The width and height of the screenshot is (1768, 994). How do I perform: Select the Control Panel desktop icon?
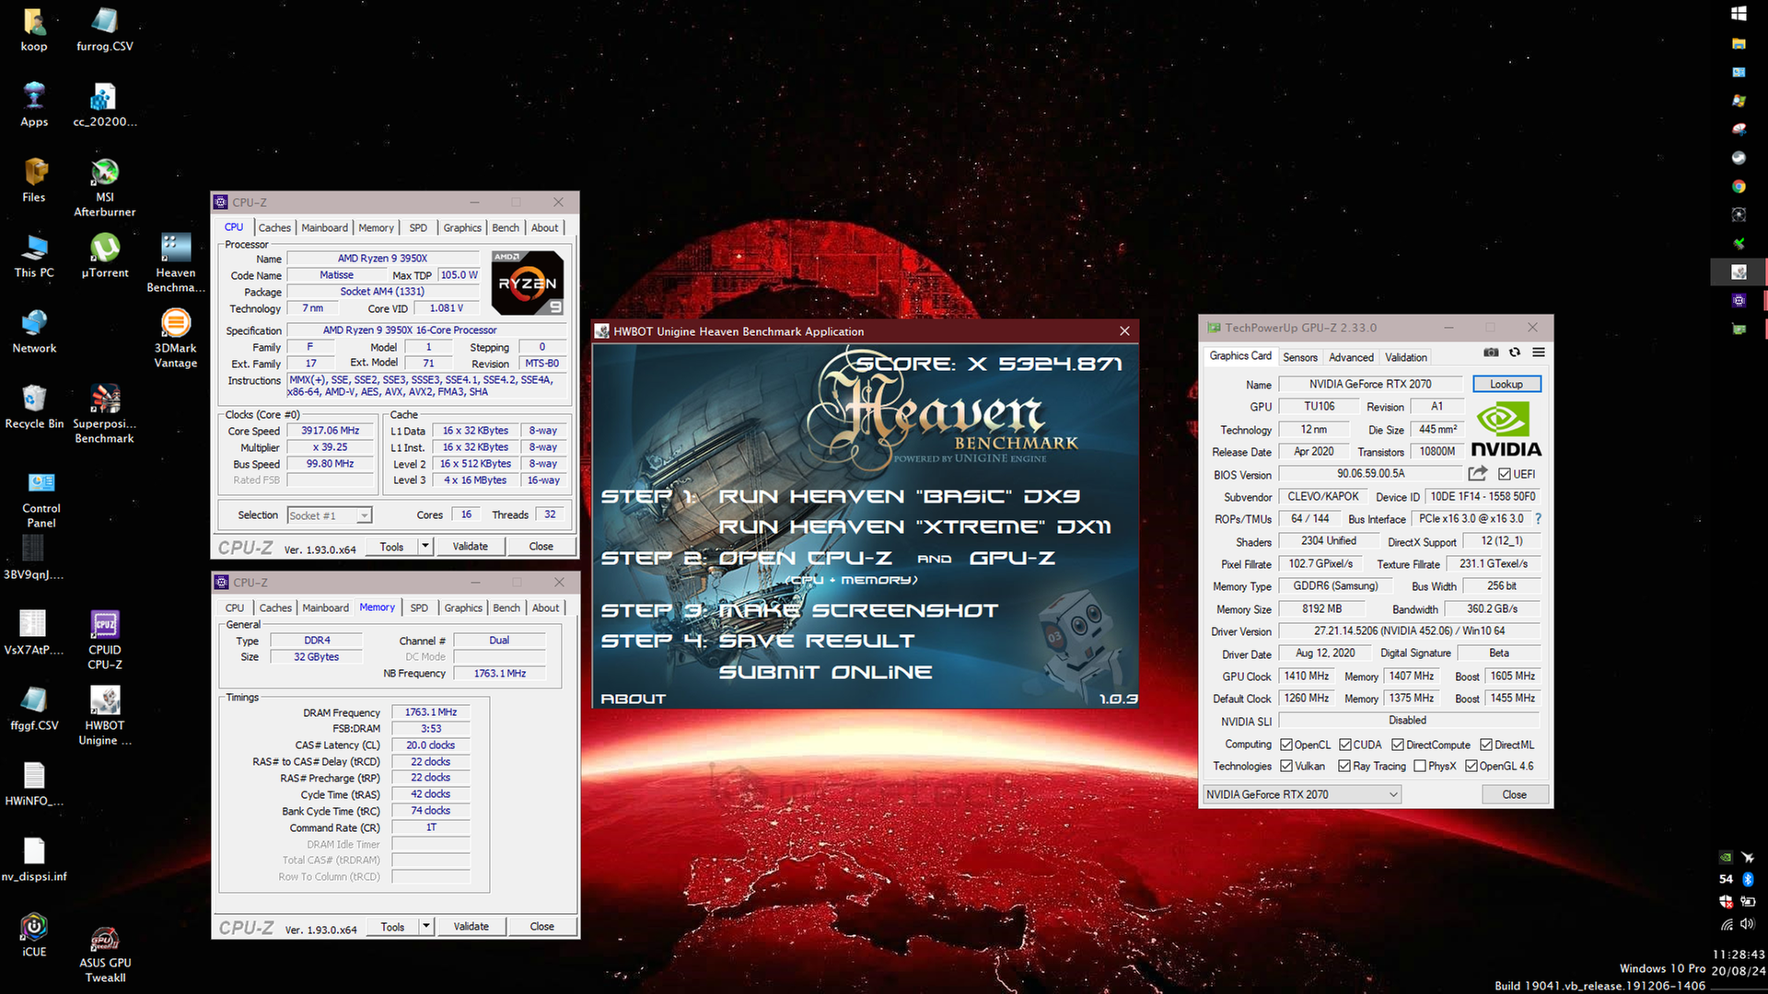41,500
